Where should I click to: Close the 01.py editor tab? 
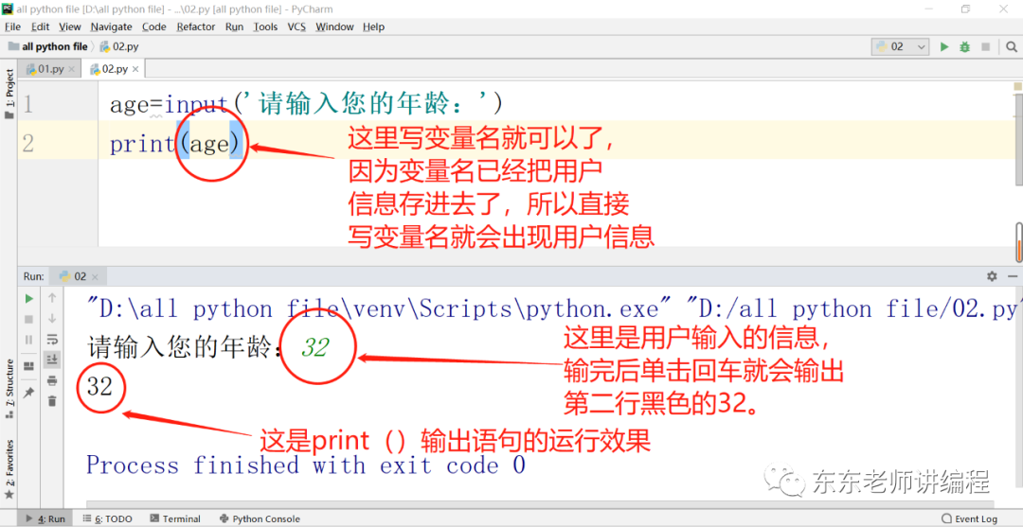tap(71, 69)
